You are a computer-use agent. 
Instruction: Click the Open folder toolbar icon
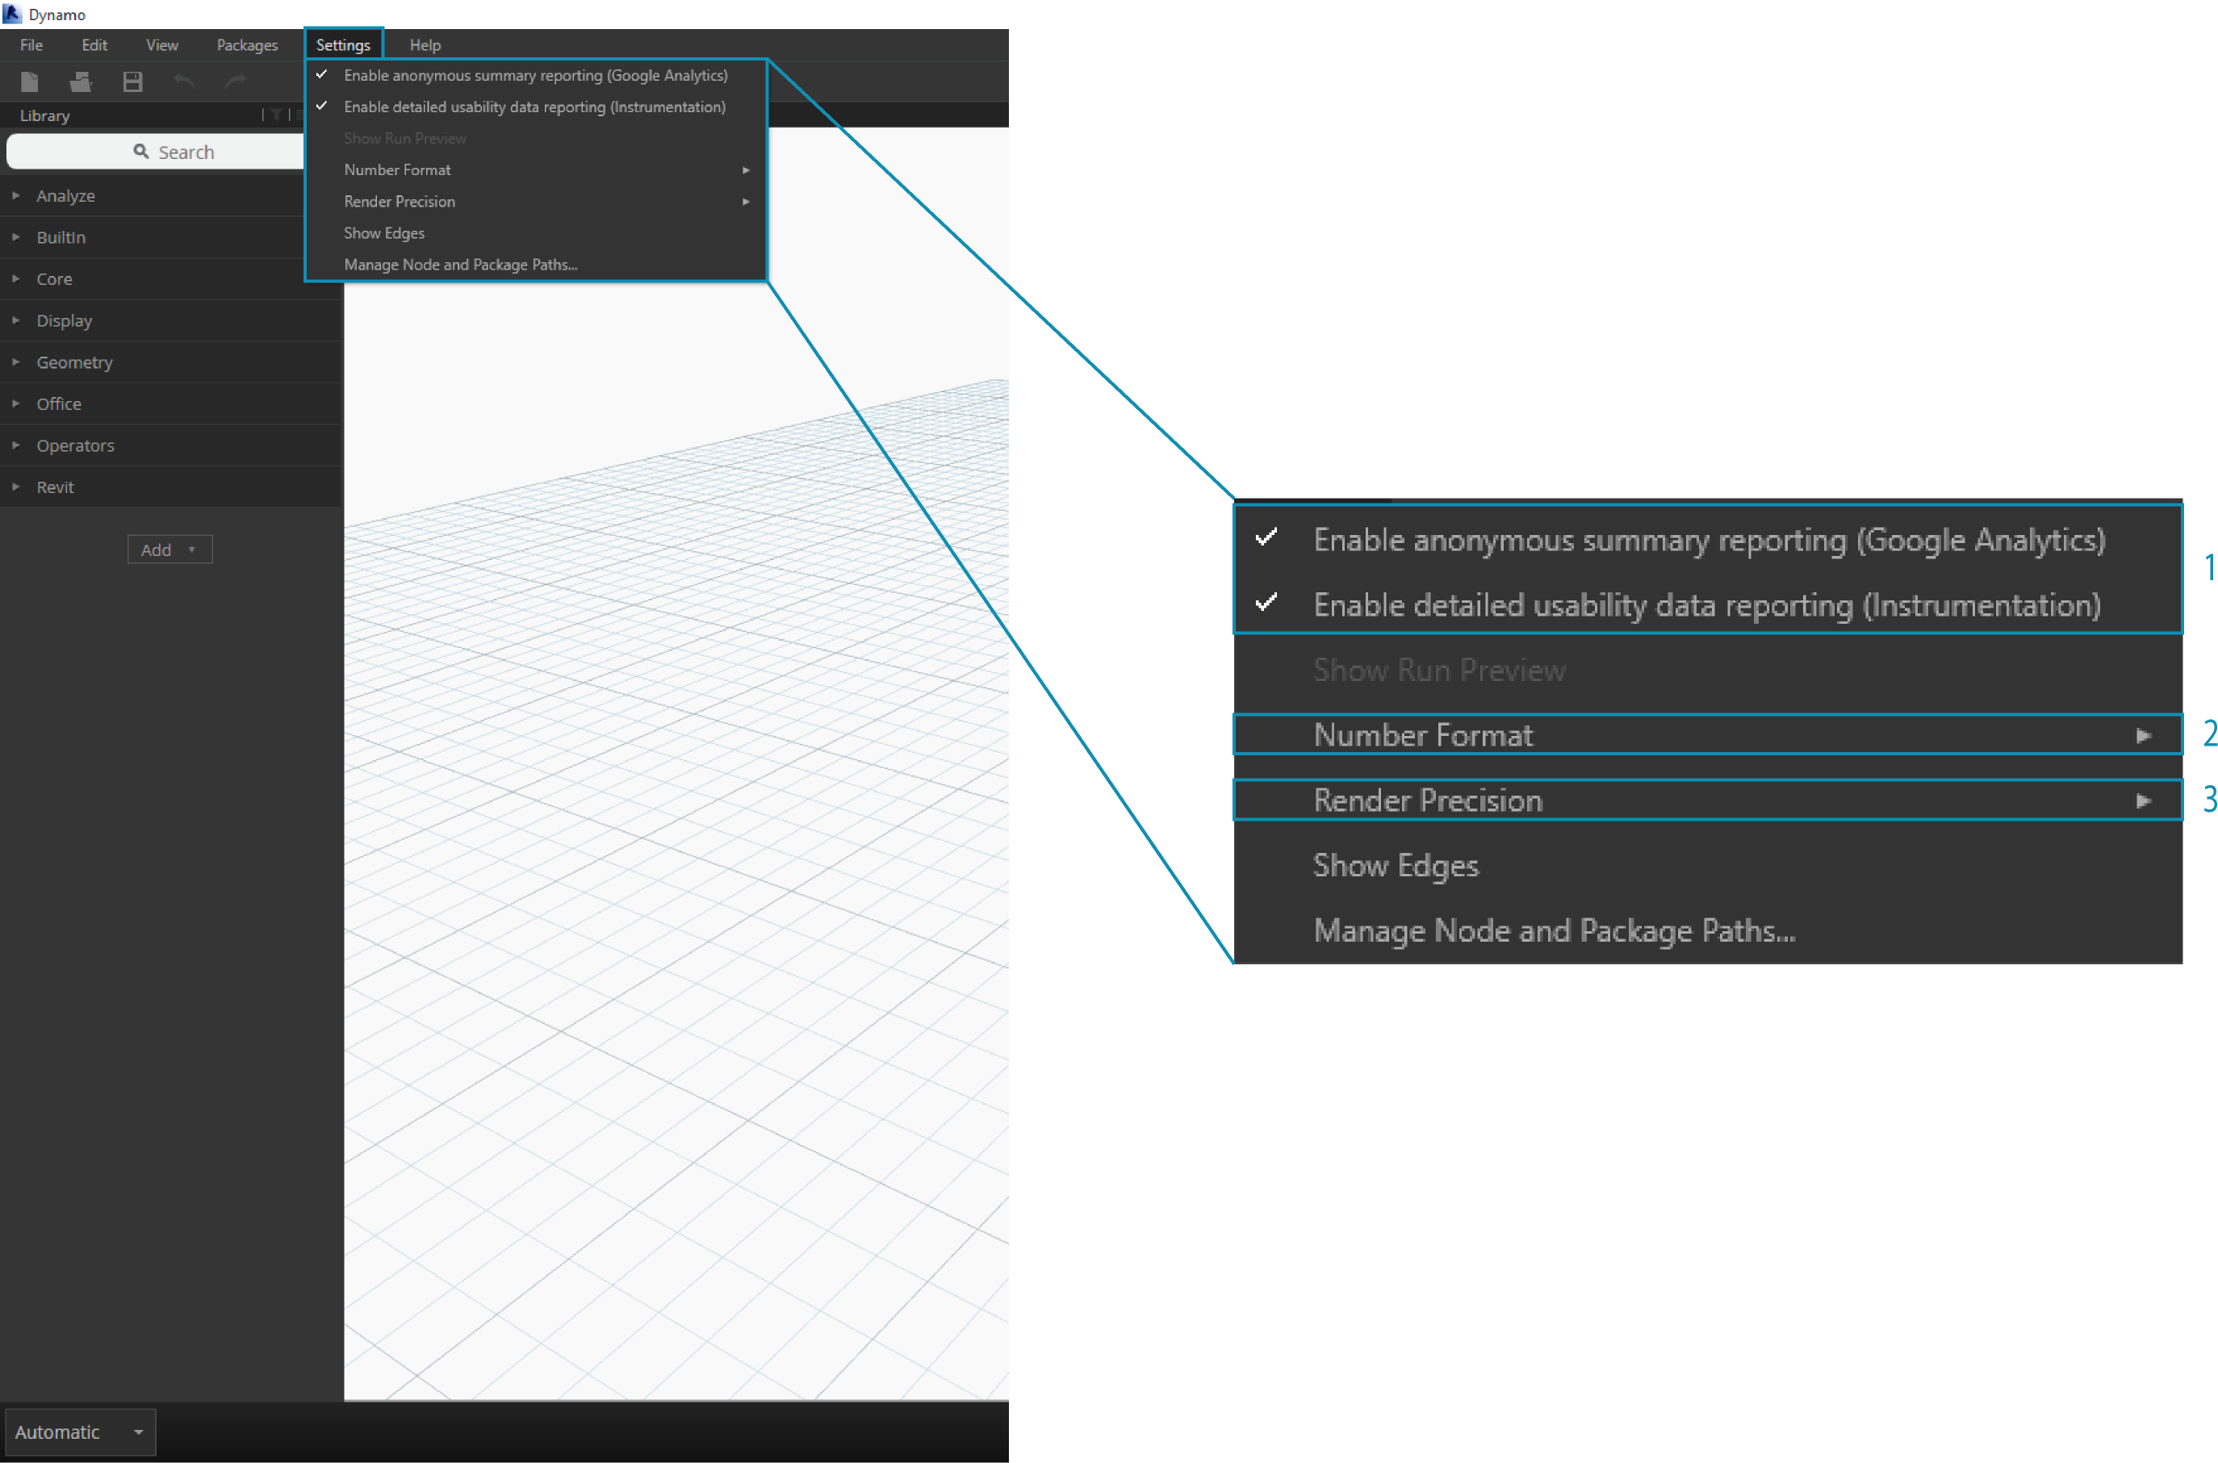82,82
